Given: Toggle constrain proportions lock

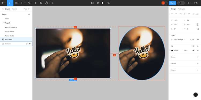Looking at the screenshot, I should click(x=198, y=24).
